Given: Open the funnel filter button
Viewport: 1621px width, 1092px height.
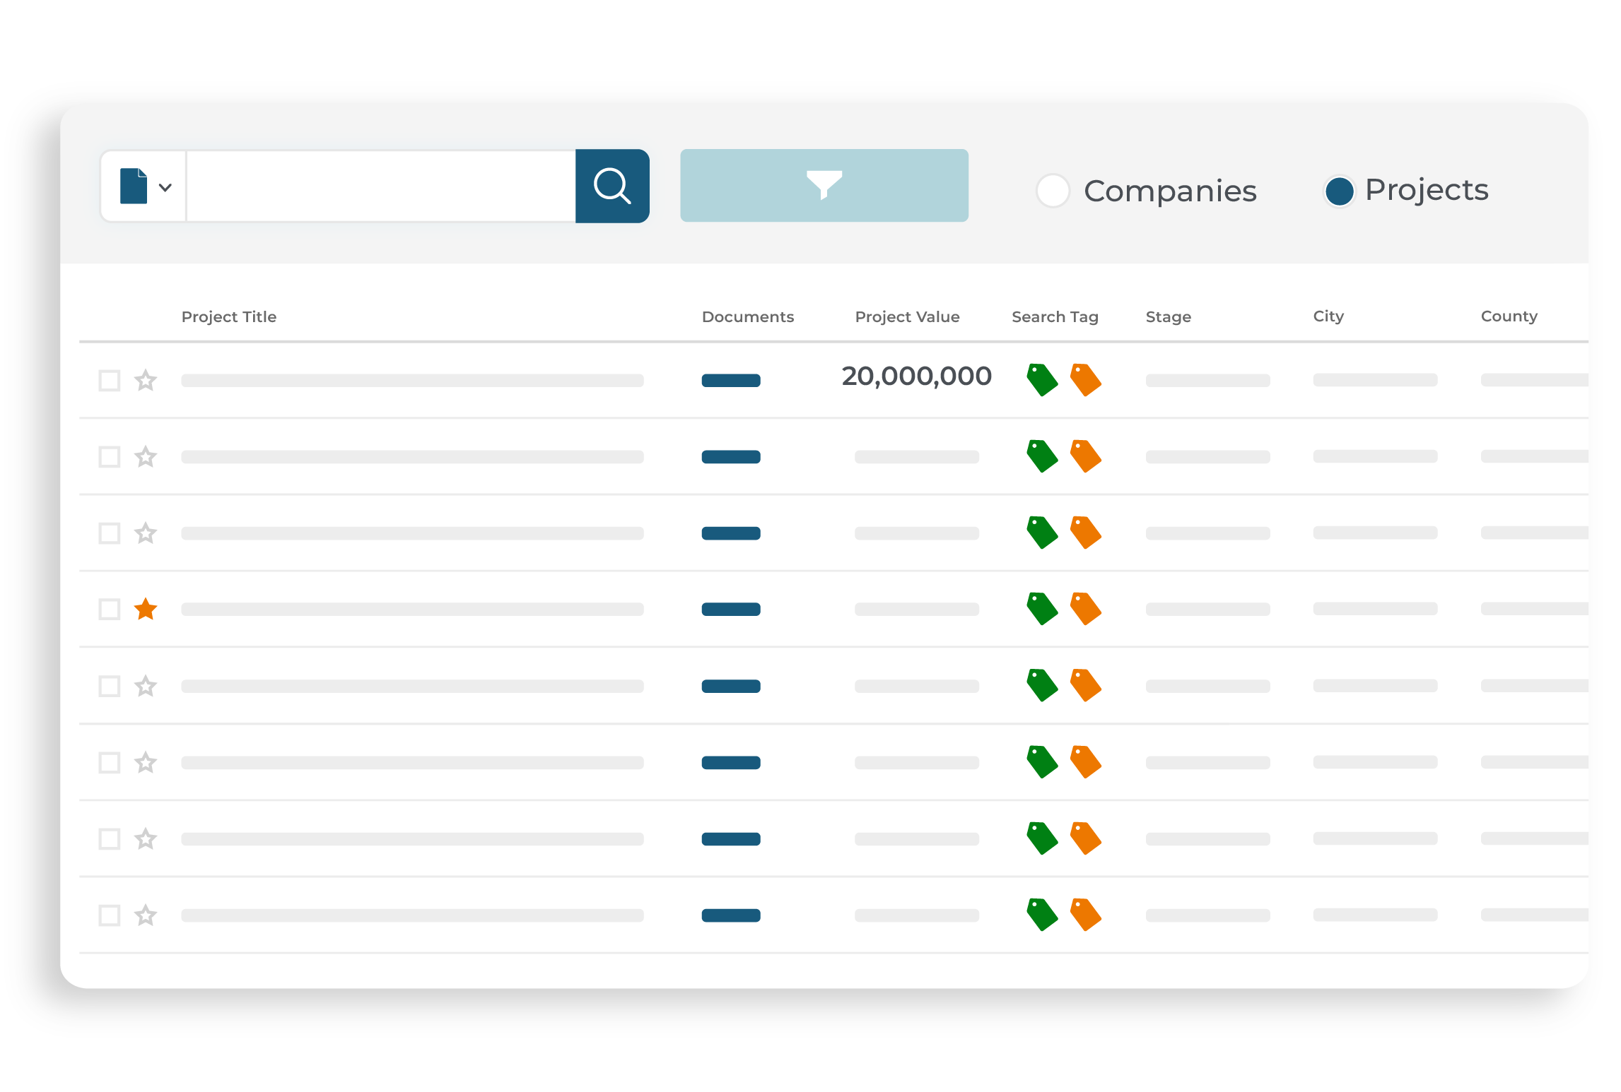Looking at the screenshot, I should pos(824,186).
